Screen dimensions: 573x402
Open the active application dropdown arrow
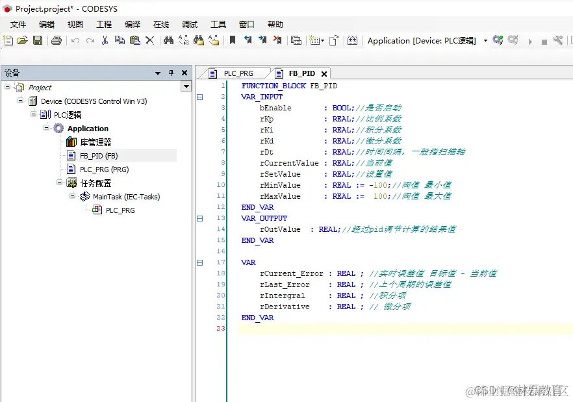(x=485, y=40)
